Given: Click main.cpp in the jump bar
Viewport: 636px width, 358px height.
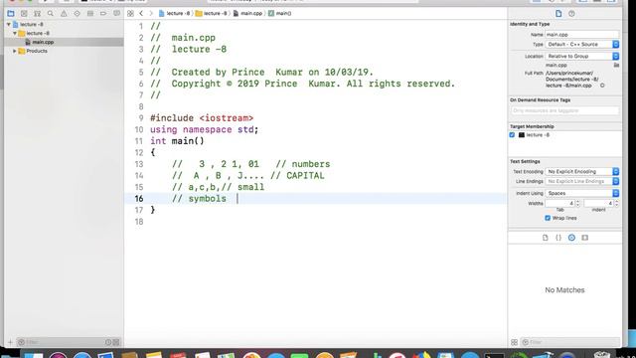Looking at the screenshot, I should 247,13.
